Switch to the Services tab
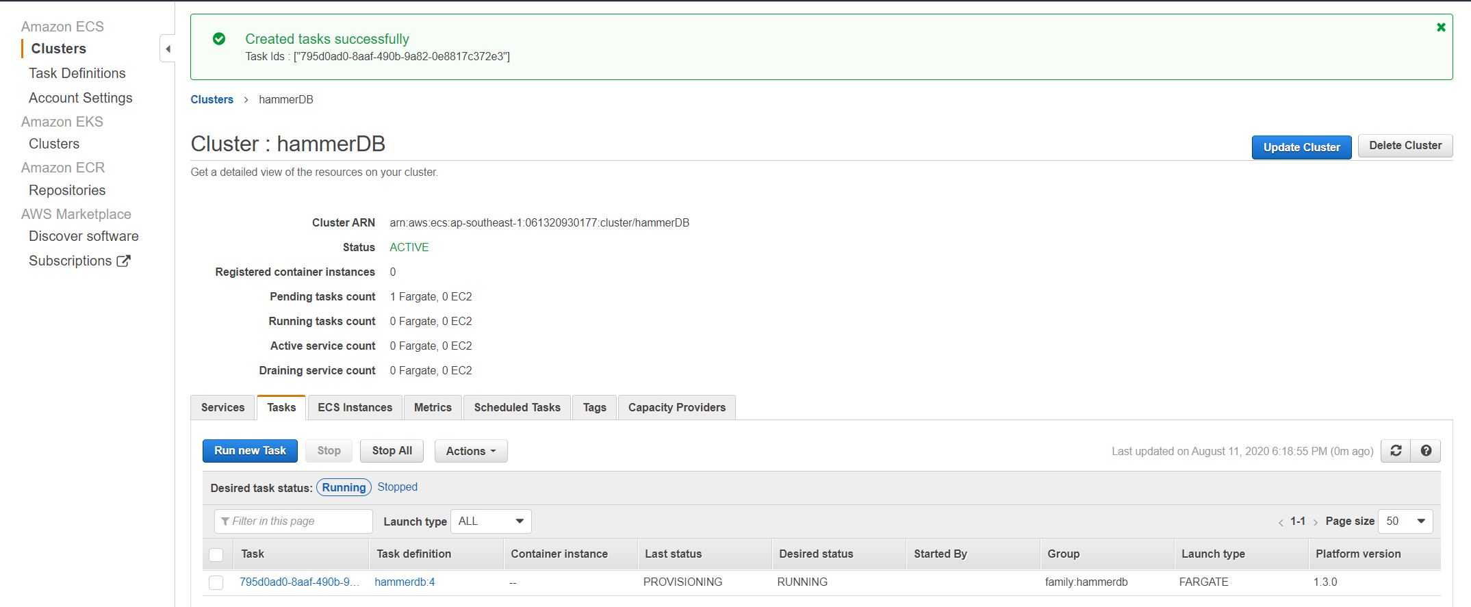This screenshot has width=1471, height=607. coord(222,407)
